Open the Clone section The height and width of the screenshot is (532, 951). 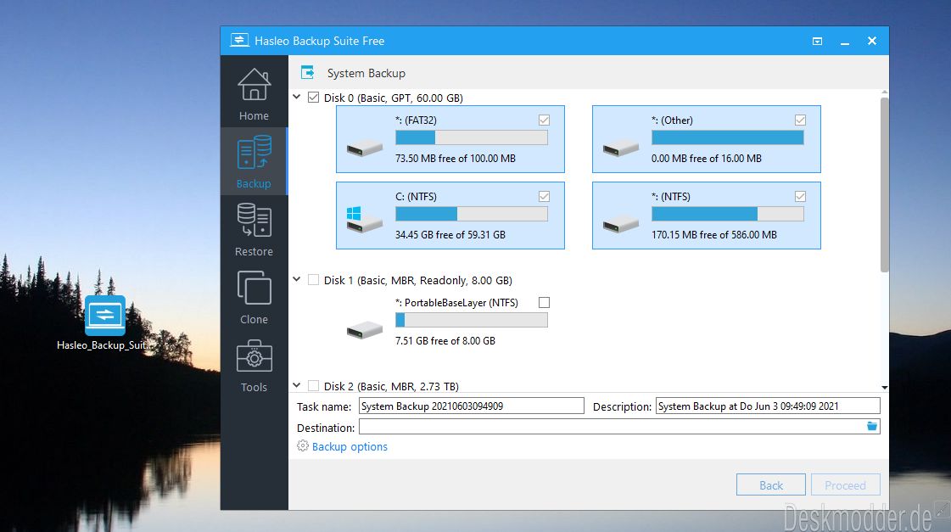pos(255,297)
